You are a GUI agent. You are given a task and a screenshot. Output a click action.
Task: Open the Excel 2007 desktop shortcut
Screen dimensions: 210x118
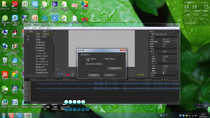[25, 5]
